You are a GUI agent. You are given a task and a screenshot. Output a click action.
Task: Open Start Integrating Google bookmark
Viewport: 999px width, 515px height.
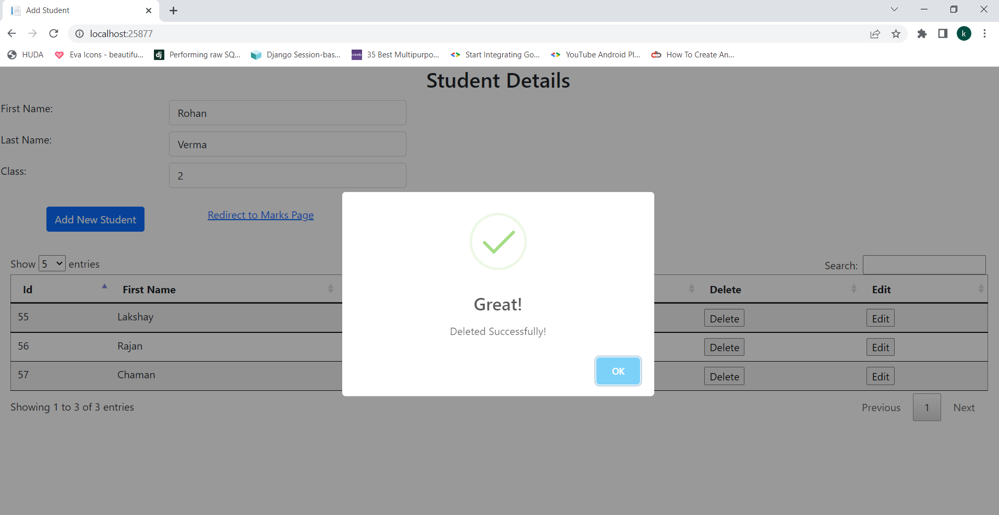495,55
